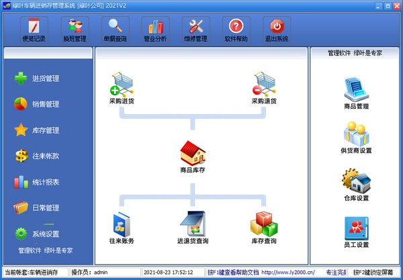
Task: Open 库存查询 colored boxes icon
Action: [x=264, y=228]
